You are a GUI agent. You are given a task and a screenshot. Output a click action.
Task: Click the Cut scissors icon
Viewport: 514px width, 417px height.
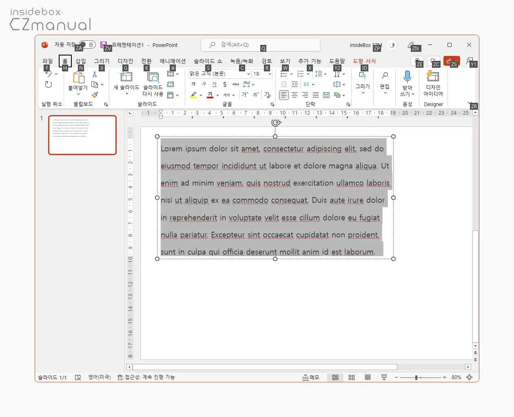[x=95, y=74]
